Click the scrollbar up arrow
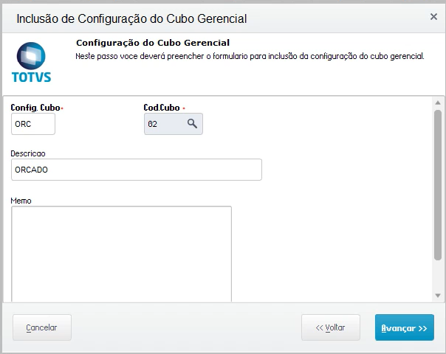Viewport: 446px width, 354px height. click(x=438, y=103)
